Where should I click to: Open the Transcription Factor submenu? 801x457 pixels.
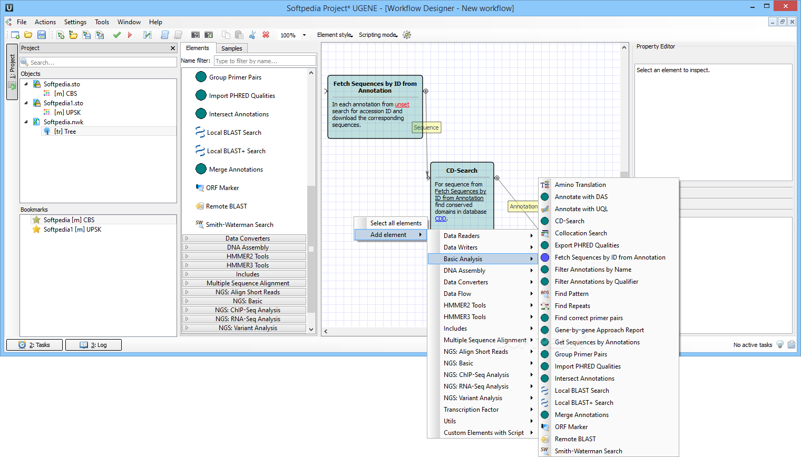(483, 410)
